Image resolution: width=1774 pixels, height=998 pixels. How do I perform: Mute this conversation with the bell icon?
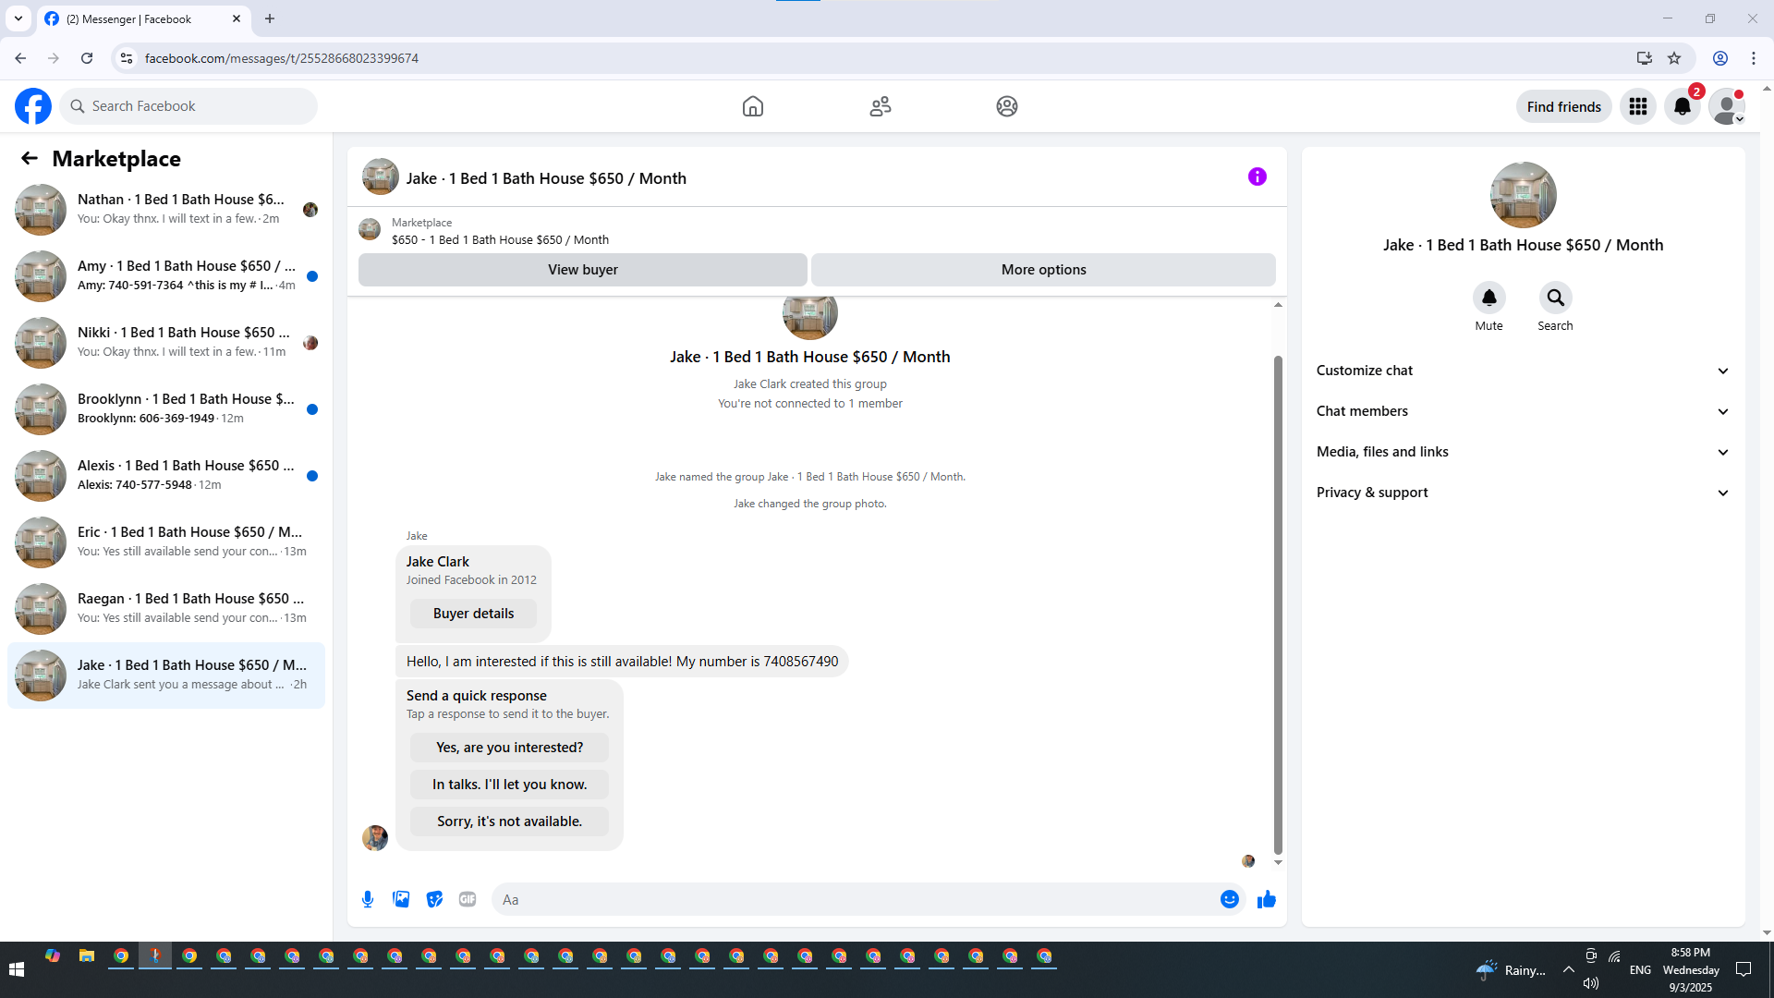pos(1489,298)
